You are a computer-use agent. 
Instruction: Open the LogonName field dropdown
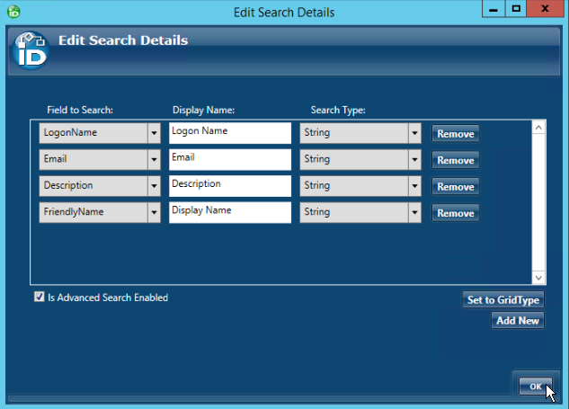click(x=154, y=133)
